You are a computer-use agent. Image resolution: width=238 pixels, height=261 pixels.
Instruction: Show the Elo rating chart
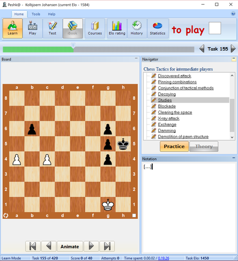tap(117, 28)
